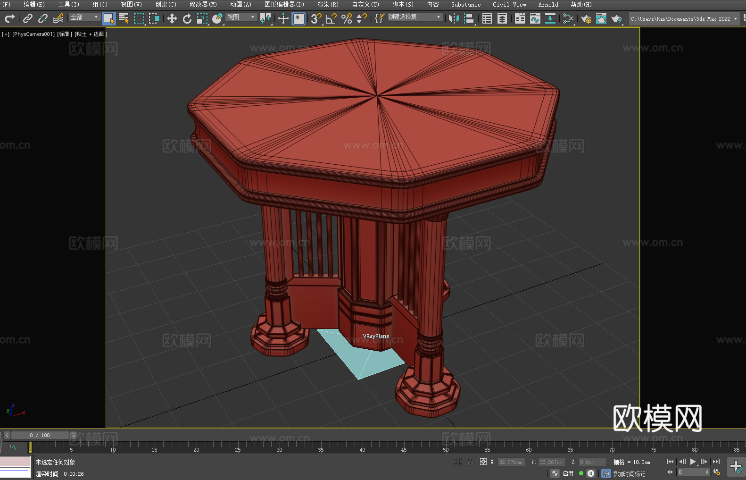Click Bind to Space Warp icon
Screen dimensions: 746x480
58,19
